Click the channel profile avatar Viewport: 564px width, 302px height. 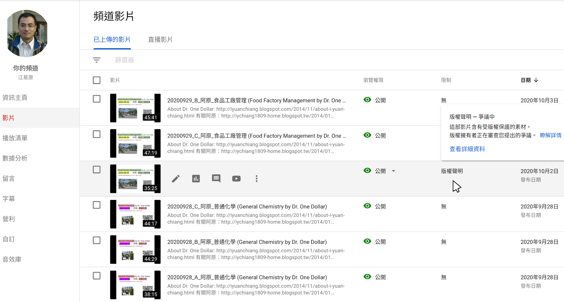[27, 34]
